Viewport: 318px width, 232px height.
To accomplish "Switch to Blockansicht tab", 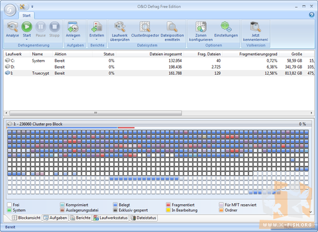I will 26,218.
